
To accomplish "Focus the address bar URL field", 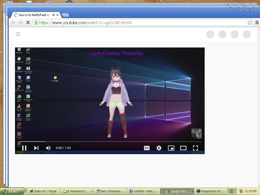I will pos(143,23).
